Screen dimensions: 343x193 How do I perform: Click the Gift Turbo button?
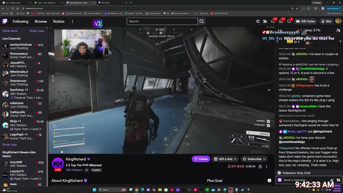click(x=305, y=21)
